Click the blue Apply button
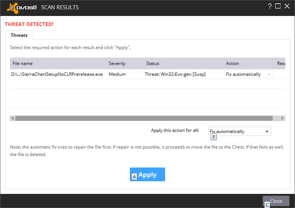 pyautogui.click(x=147, y=174)
